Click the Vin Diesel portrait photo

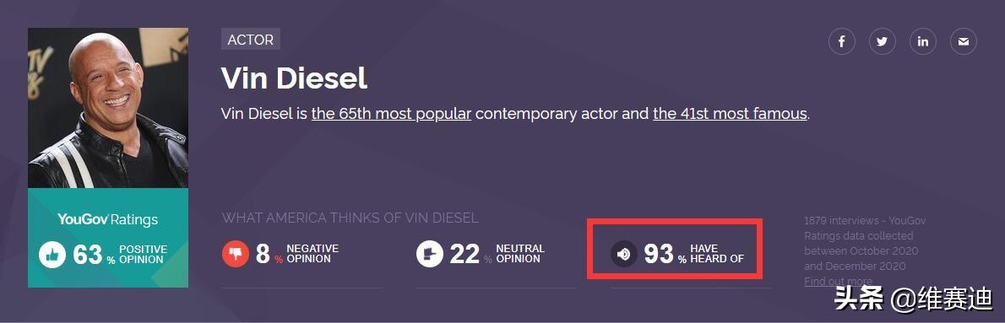tap(108, 108)
